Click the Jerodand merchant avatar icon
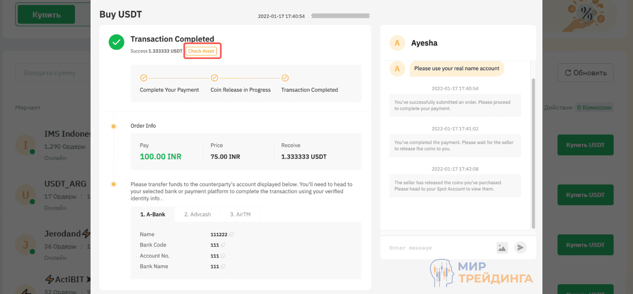Image resolution: width=633 pixels, height=294 pixels. click(x=25, y=245)
